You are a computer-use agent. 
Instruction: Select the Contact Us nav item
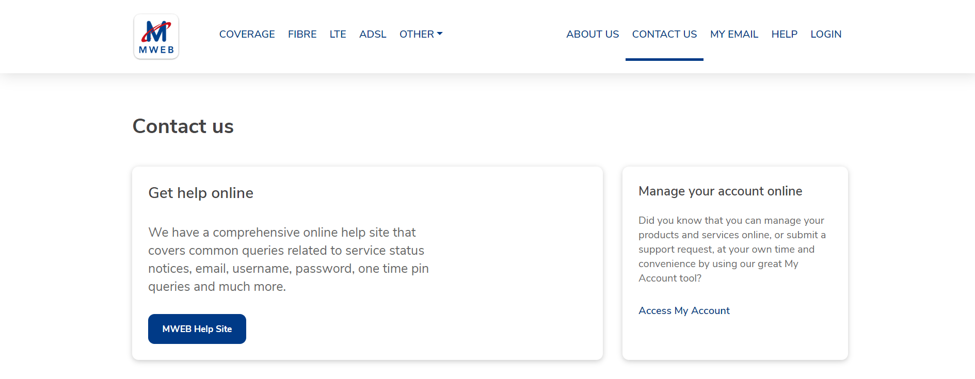(664, 34)
